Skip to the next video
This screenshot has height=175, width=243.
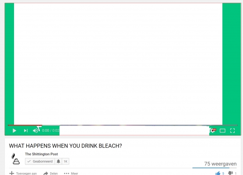coord(26,131)
